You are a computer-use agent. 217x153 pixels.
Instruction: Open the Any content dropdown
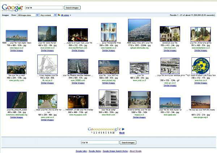48,15
